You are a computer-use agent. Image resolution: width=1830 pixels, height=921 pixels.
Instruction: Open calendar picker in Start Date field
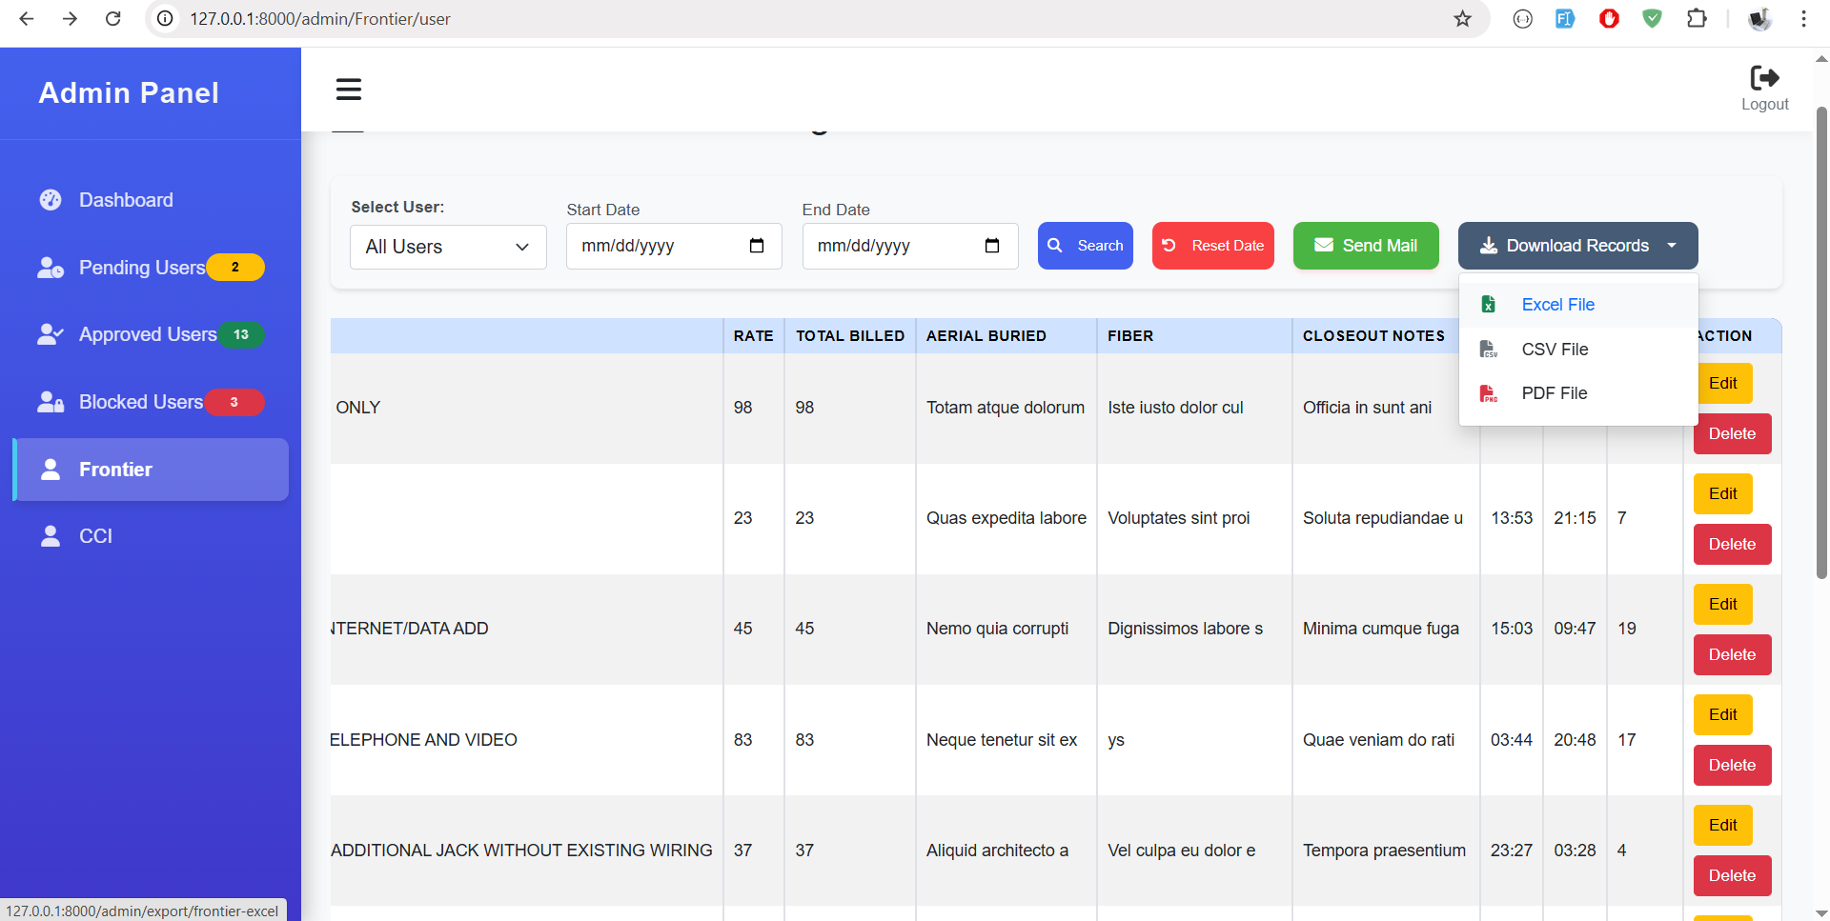[757, 246]
